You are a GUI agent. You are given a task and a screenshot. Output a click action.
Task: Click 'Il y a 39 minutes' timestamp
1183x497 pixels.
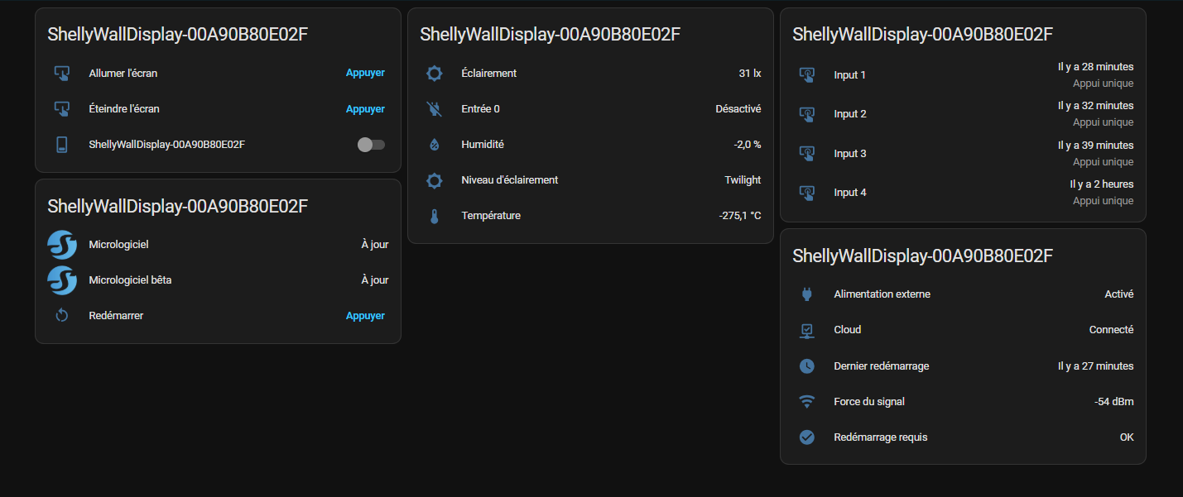pos(1096,146)
